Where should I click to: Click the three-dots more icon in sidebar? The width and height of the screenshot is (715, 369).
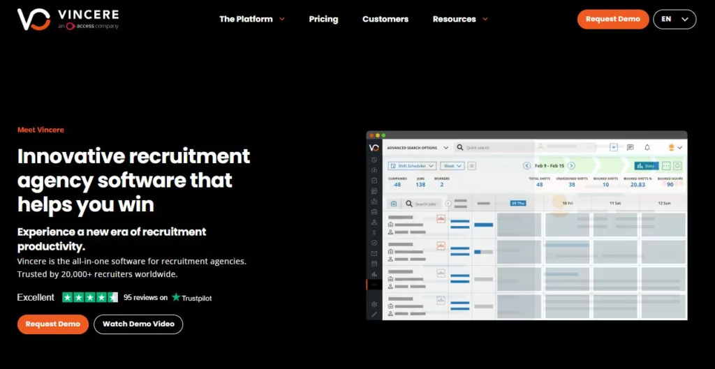[374, 285]
